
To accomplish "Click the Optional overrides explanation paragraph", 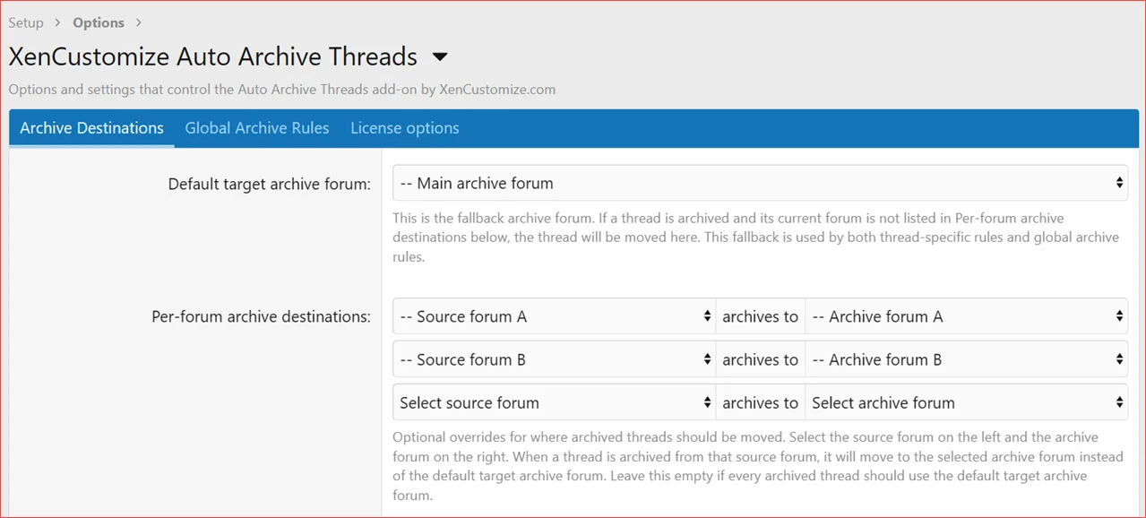I will click(758, 466).
